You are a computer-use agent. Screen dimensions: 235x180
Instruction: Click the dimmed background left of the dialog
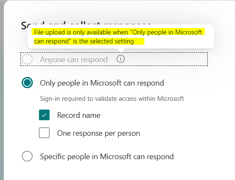[x=2, y=90]
